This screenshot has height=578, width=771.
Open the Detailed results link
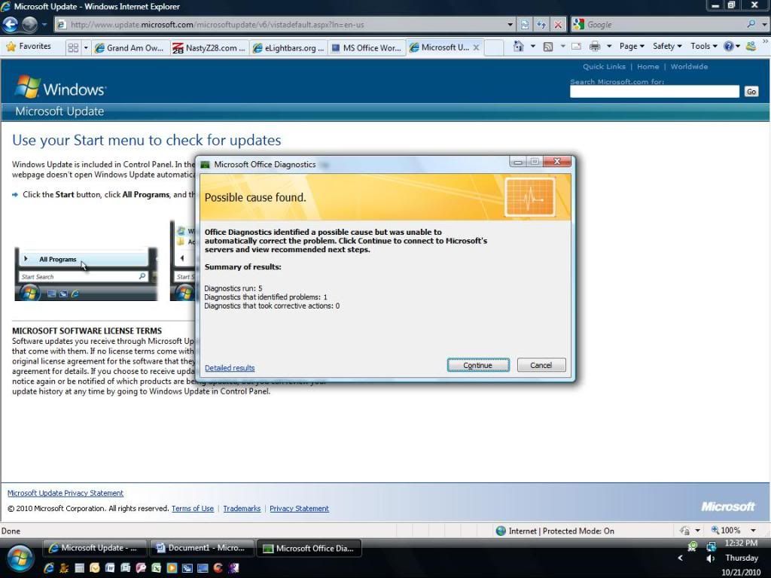tap(230, 367)
